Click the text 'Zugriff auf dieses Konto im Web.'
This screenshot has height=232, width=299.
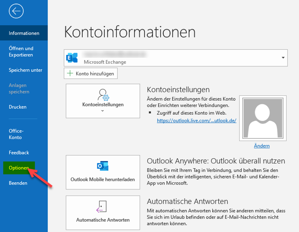pyautogui.click(x=192, y=113)
